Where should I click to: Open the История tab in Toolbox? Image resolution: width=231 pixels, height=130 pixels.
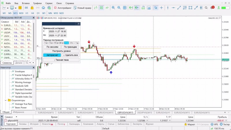[34, 124]
